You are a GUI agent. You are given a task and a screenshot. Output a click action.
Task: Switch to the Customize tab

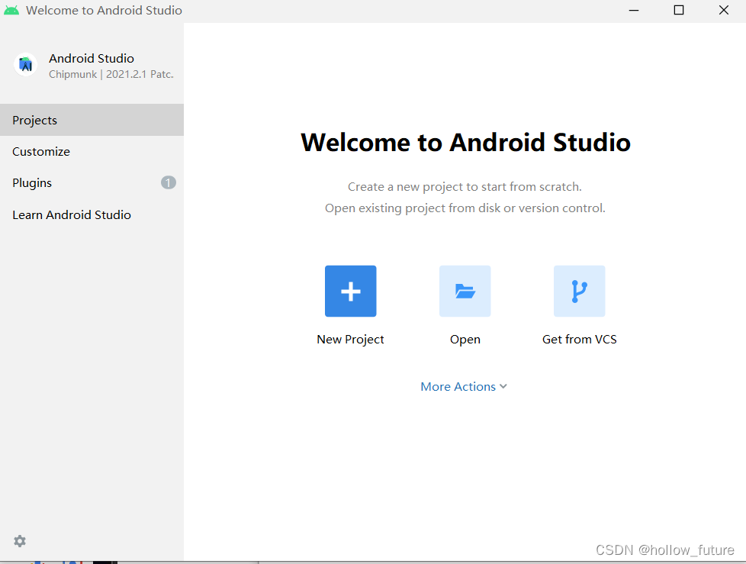pyautogui.click(x=92, y=151)
